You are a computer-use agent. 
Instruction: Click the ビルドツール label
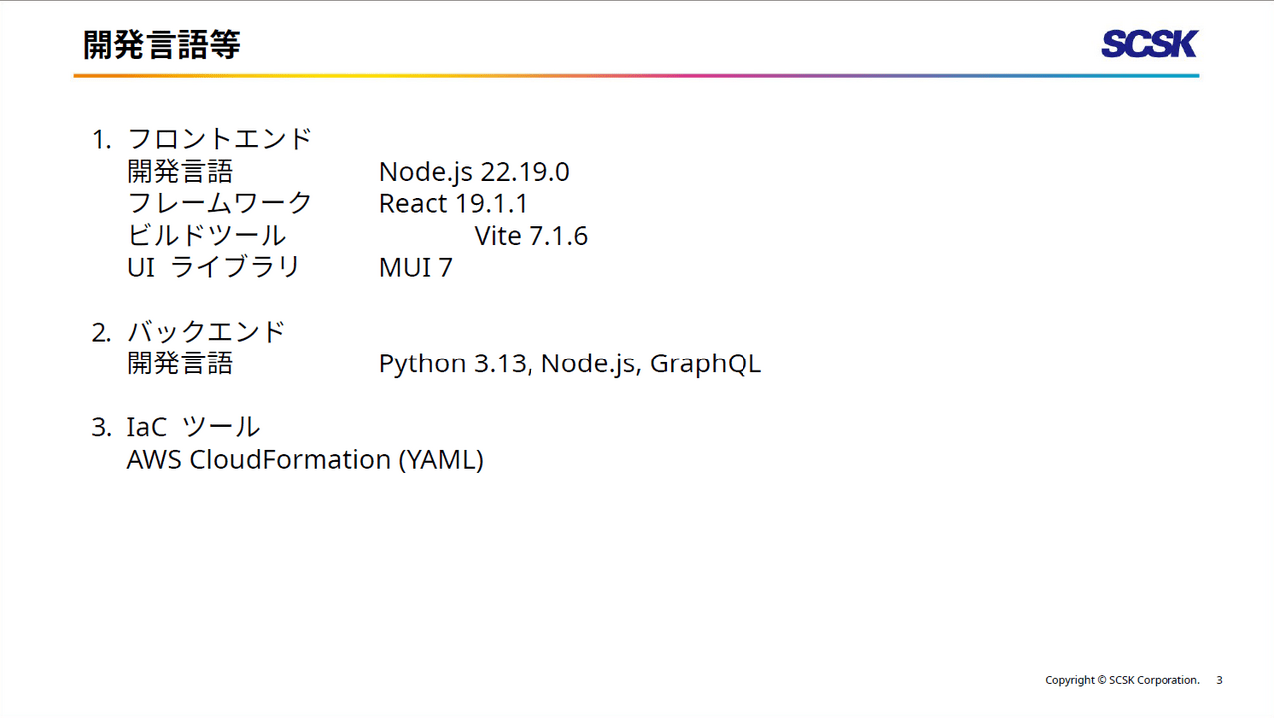(x=207, y=236)
